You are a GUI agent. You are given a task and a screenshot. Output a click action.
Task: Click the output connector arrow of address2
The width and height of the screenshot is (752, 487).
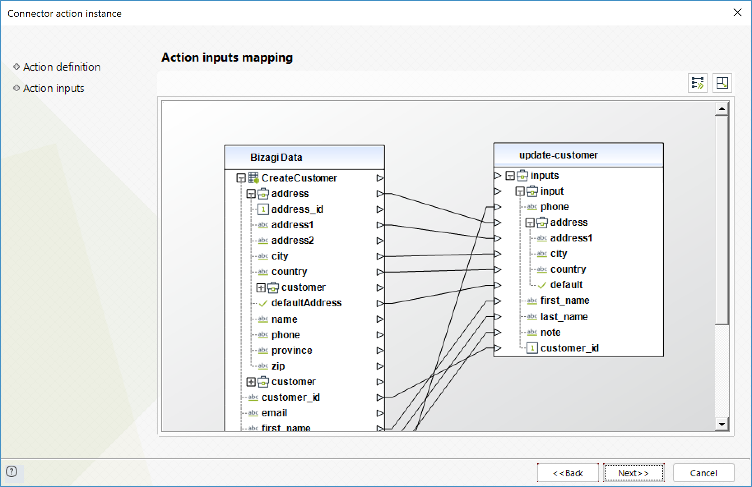[380, 241]
